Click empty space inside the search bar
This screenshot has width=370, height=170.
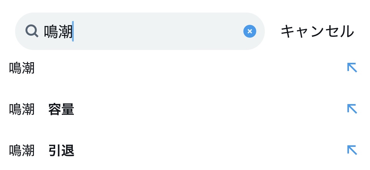157,31
